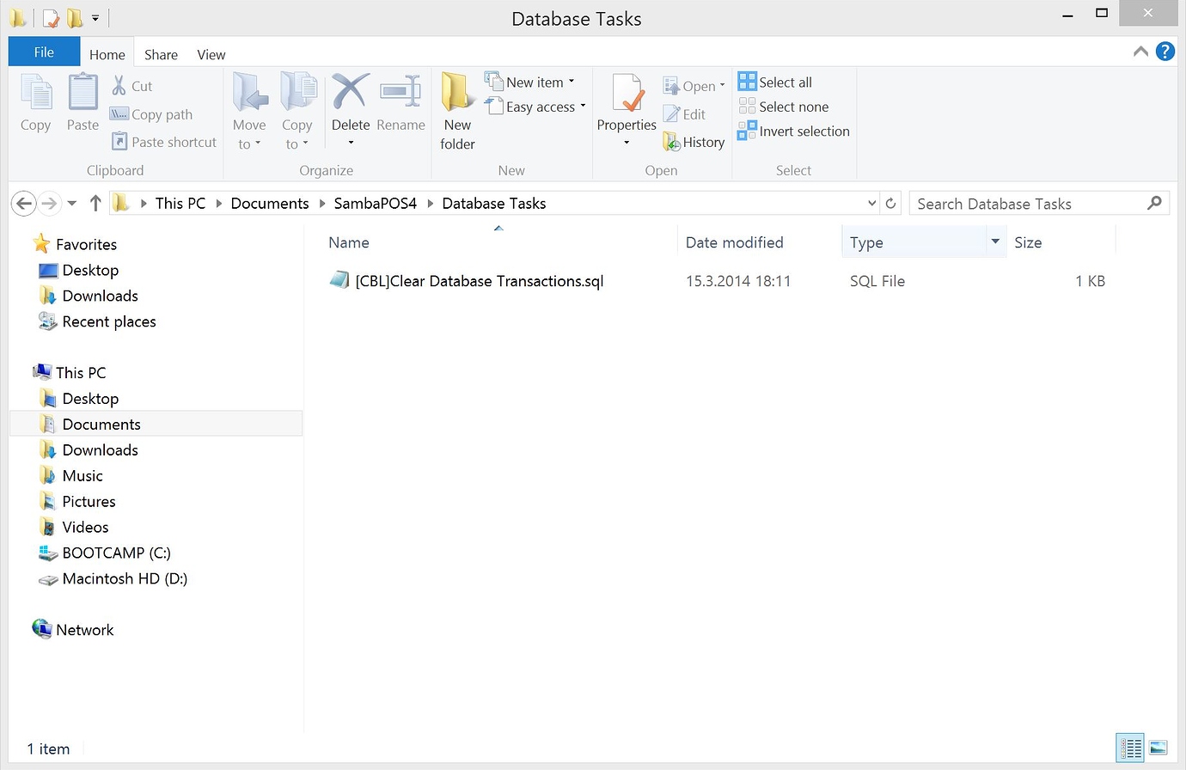Enable Select all in the Select group
This screenshot has height=770, width=1186.
(x=774, y=81)
